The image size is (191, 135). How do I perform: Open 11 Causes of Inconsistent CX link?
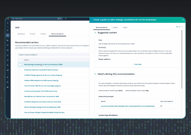[x=41, y=91]
